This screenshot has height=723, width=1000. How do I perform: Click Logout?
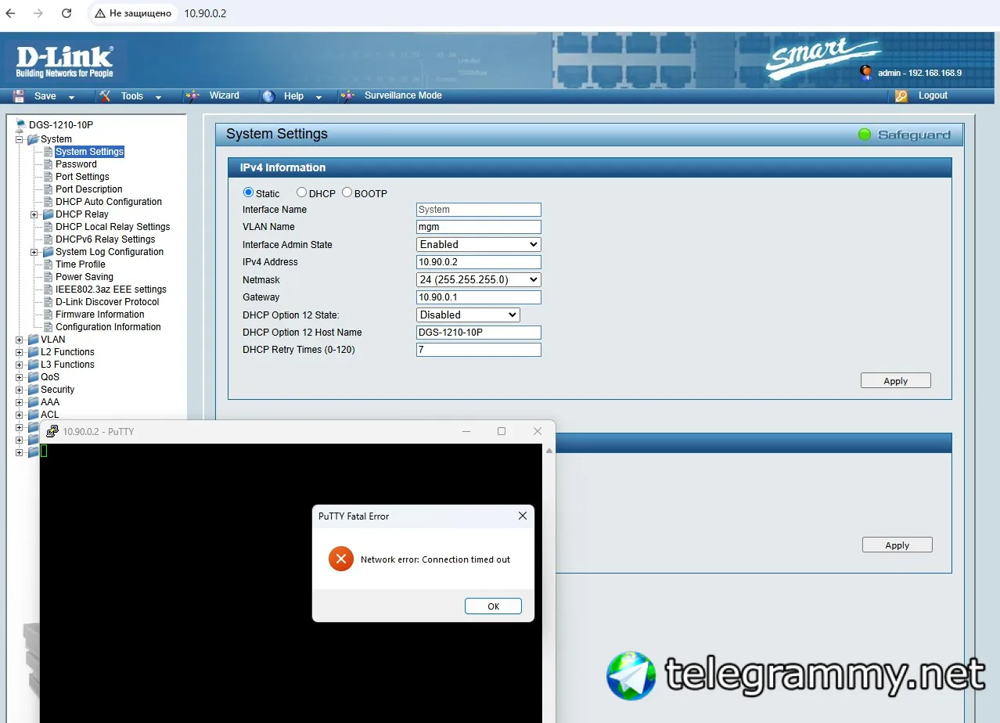tap(933, 95)
